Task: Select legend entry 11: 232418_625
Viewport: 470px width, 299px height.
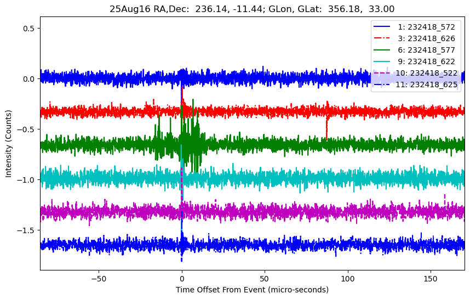Action: click(x=415, y=84)
